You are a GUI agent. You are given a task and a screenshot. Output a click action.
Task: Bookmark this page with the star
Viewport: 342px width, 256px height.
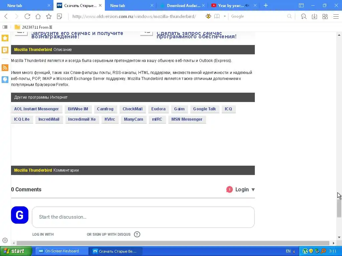point(49,16)
